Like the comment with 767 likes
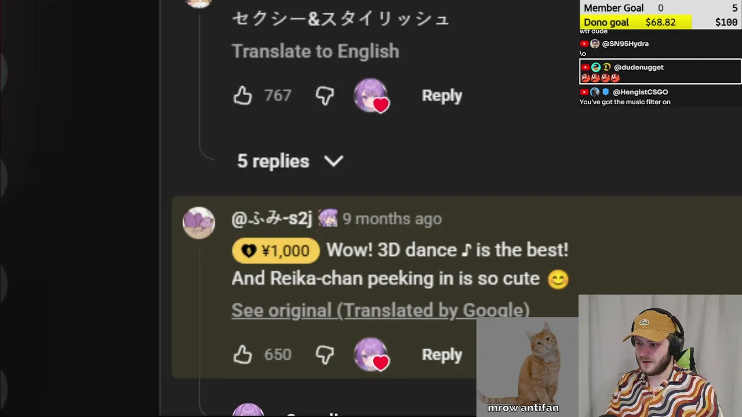Viewport: 742px width, 417px height. (x=243, y=96)
